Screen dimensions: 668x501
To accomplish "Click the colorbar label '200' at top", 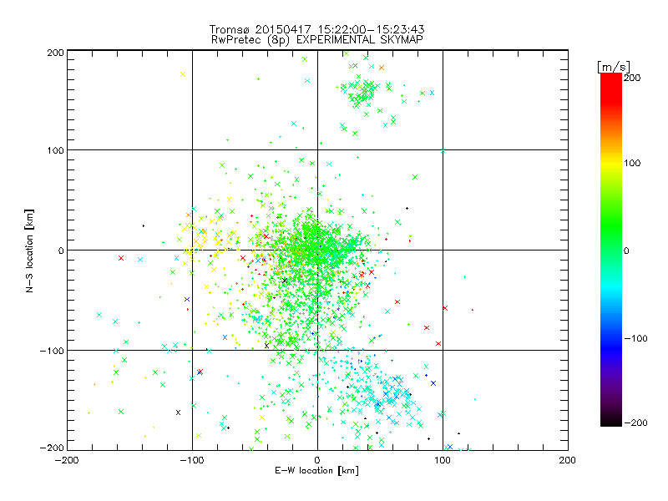I will pyautogui.click(x=632, y=78).
